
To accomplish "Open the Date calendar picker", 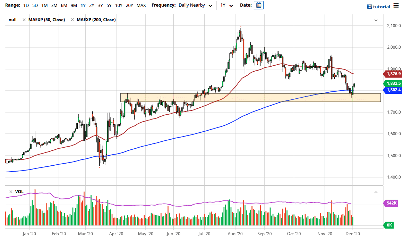I will pos(259,5).
